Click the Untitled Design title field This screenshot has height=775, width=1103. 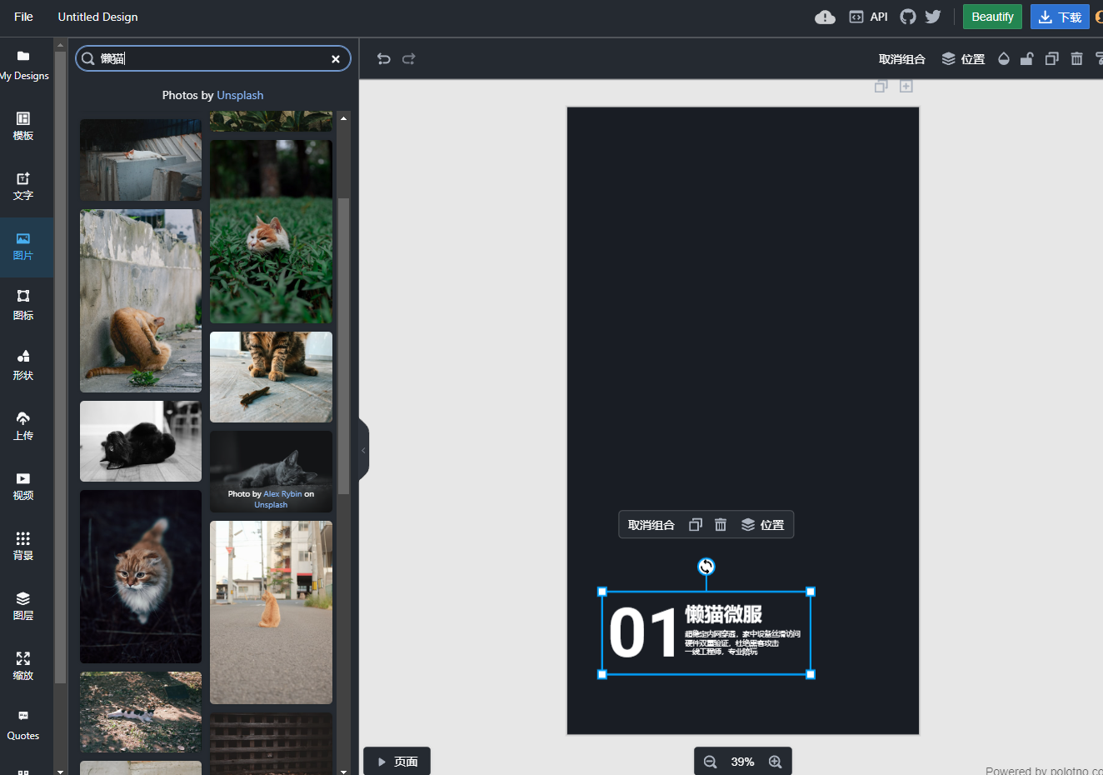pyautogui.click(x=97, y=17)
